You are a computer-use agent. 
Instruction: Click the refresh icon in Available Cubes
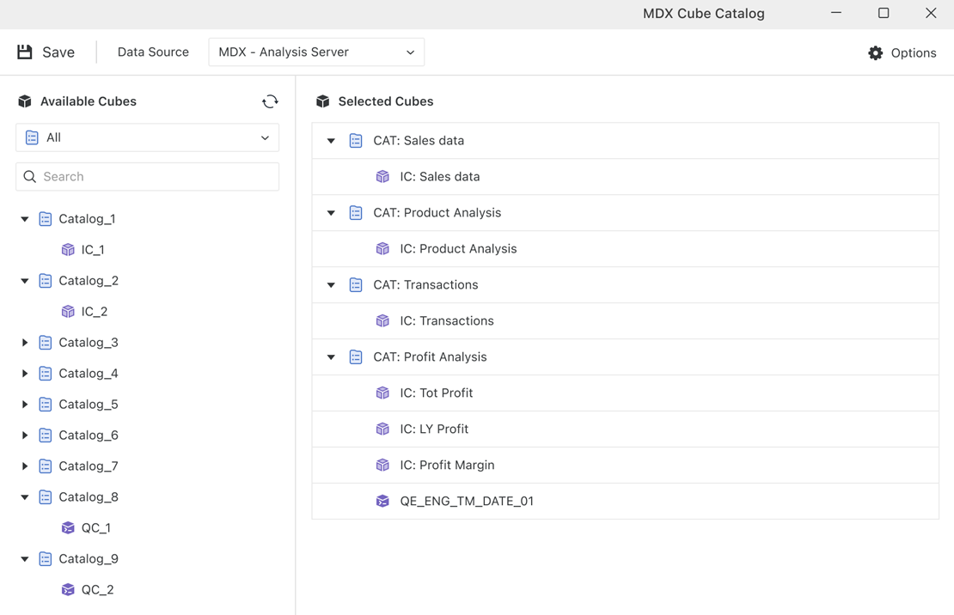[x=270, y=101]
